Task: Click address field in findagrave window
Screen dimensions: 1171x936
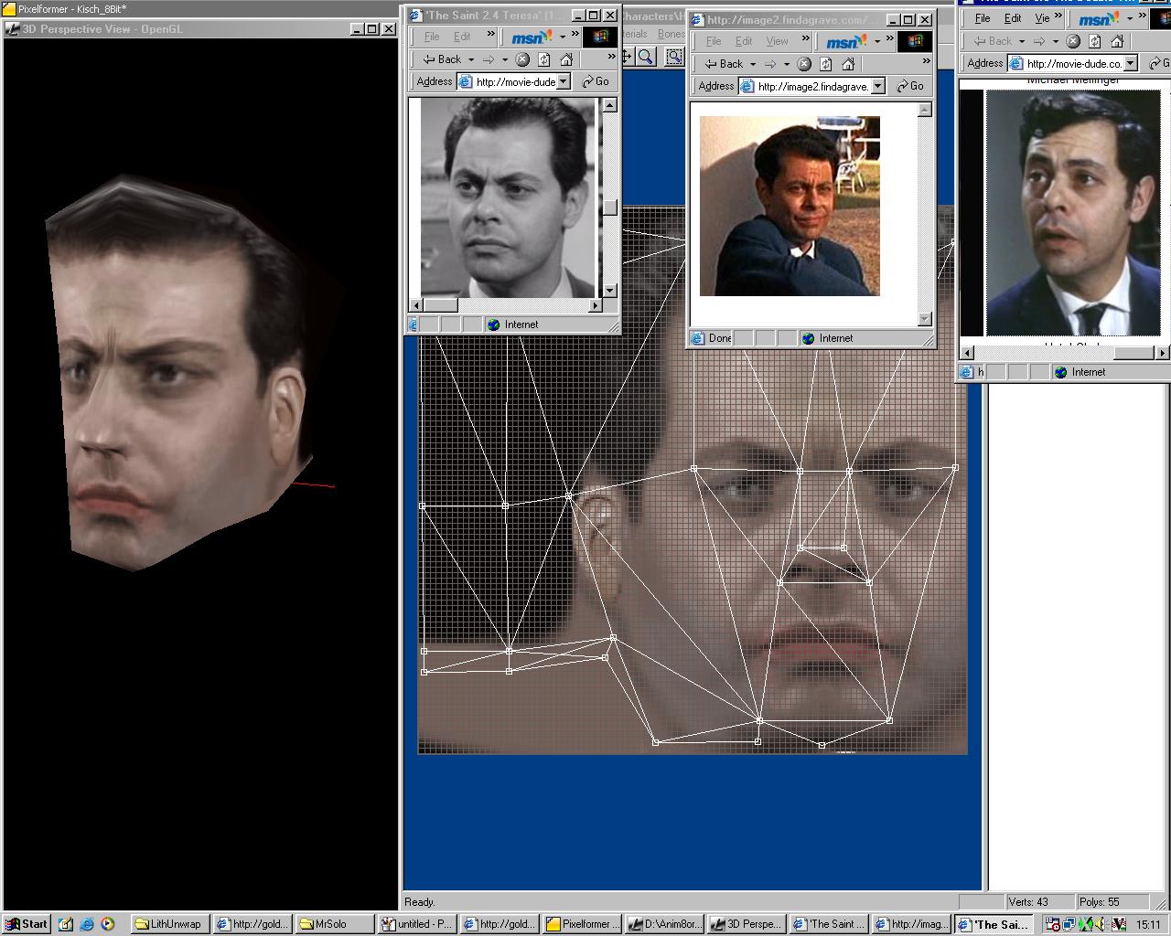Action: coord(811,86)
